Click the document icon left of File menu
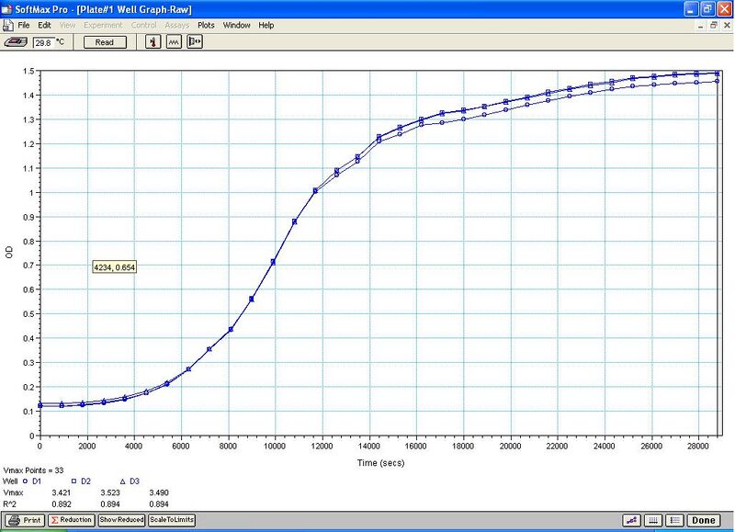 coord(9,25)
